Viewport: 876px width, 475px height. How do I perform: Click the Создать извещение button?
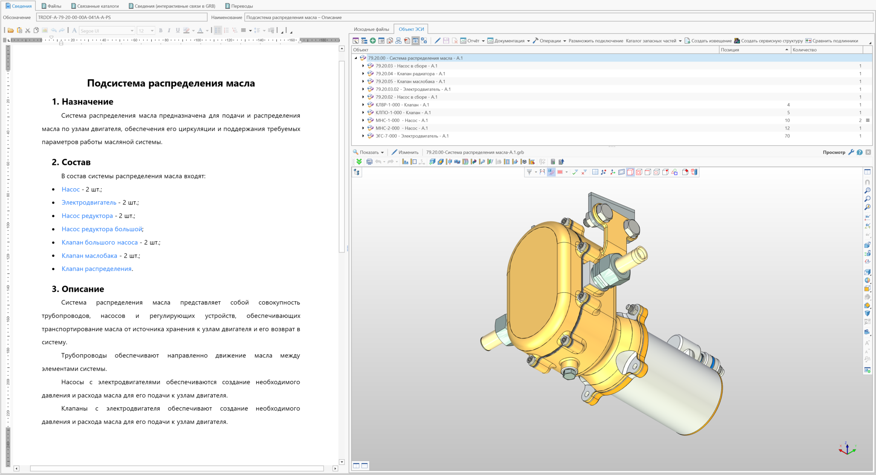[x=708, y=41]
